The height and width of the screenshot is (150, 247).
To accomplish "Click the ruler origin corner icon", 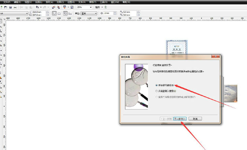I will (x=4, y=19).
